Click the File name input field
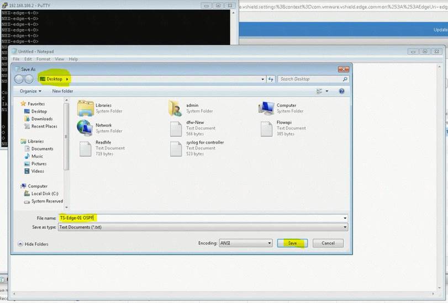The width and height of the screenshot is (448, 303). coord(203,218)
